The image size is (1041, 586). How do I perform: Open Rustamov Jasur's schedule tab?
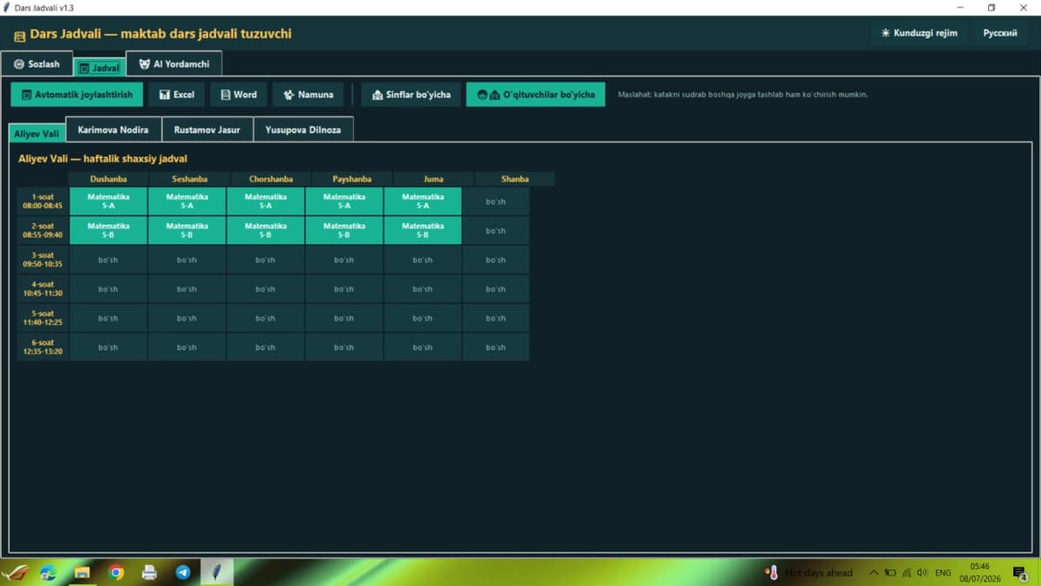click(207, 129)
